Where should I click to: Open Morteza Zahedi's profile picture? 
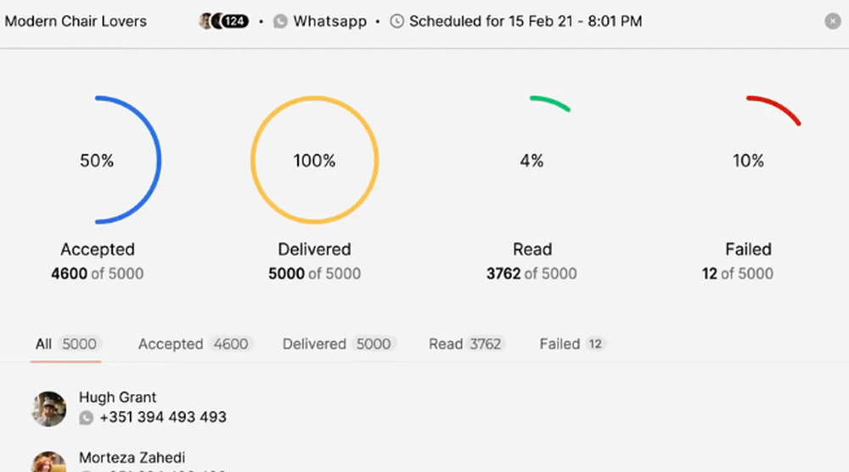[x=49, y=462]
